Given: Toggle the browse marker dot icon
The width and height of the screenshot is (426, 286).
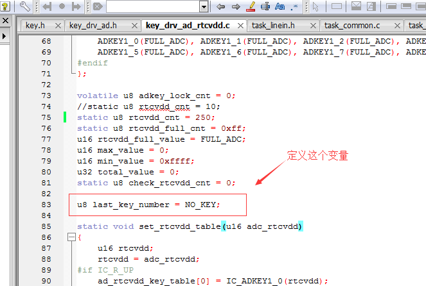Looking at the screenshot, I should pos(62,6).
